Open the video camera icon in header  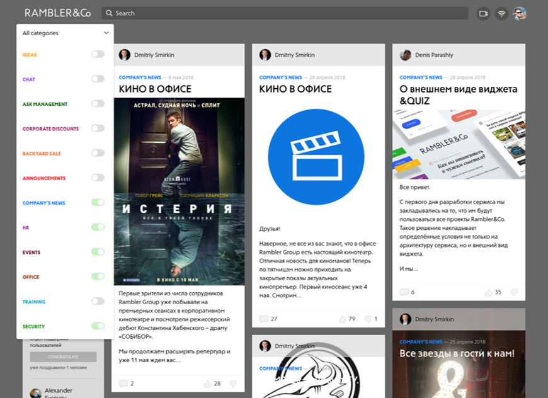483,14
